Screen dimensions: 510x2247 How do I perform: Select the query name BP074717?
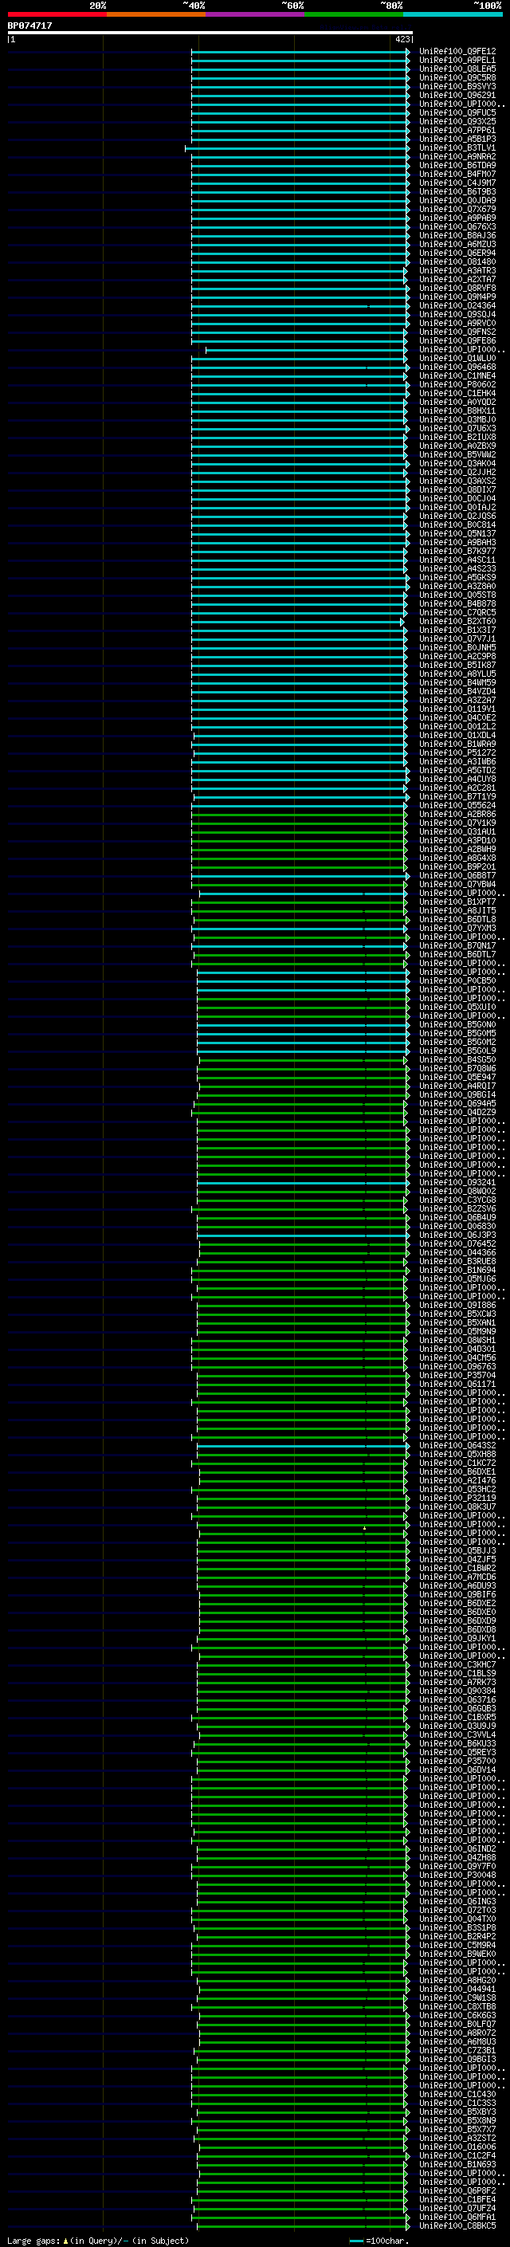click(x=29, y=26)
